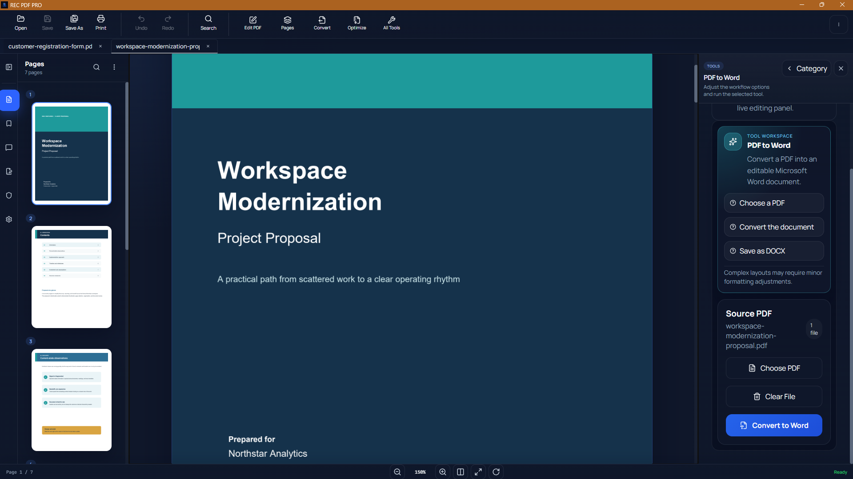Click the Save As toolbar icon
Image resolution: width=853 pixels, height=479 pixels.
tap(74, 23)
